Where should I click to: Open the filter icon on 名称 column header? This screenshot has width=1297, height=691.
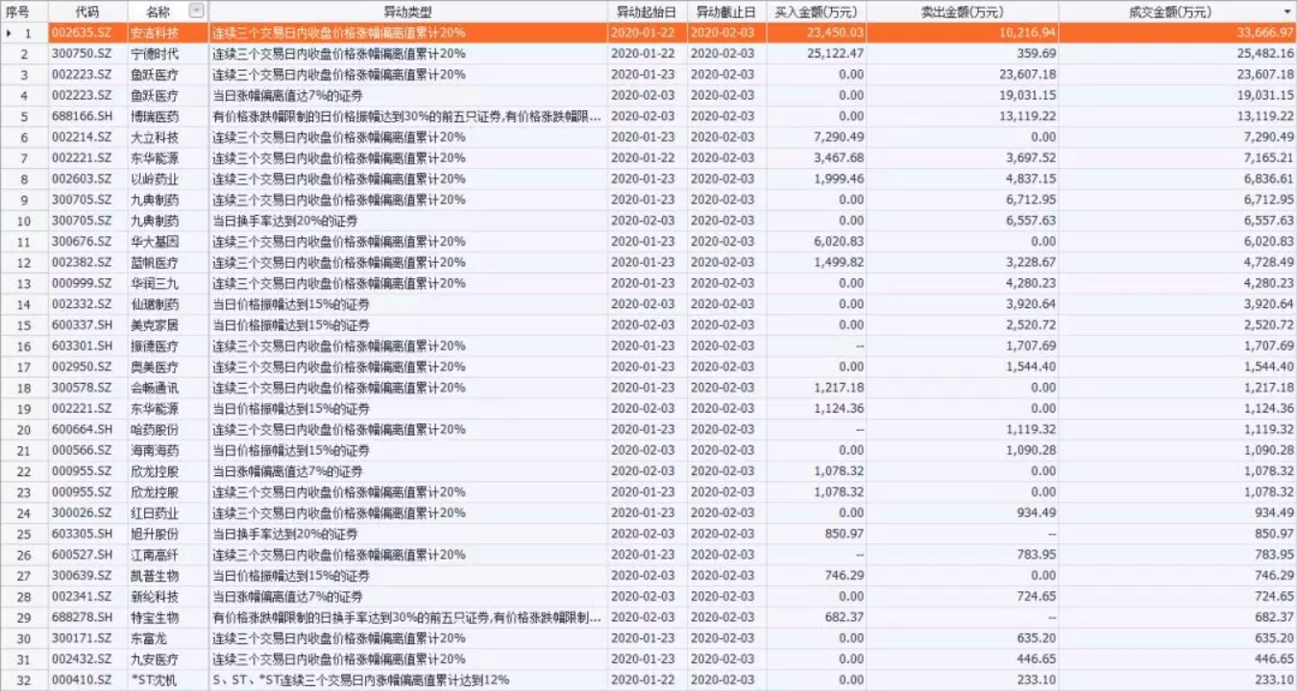(196, 11)
